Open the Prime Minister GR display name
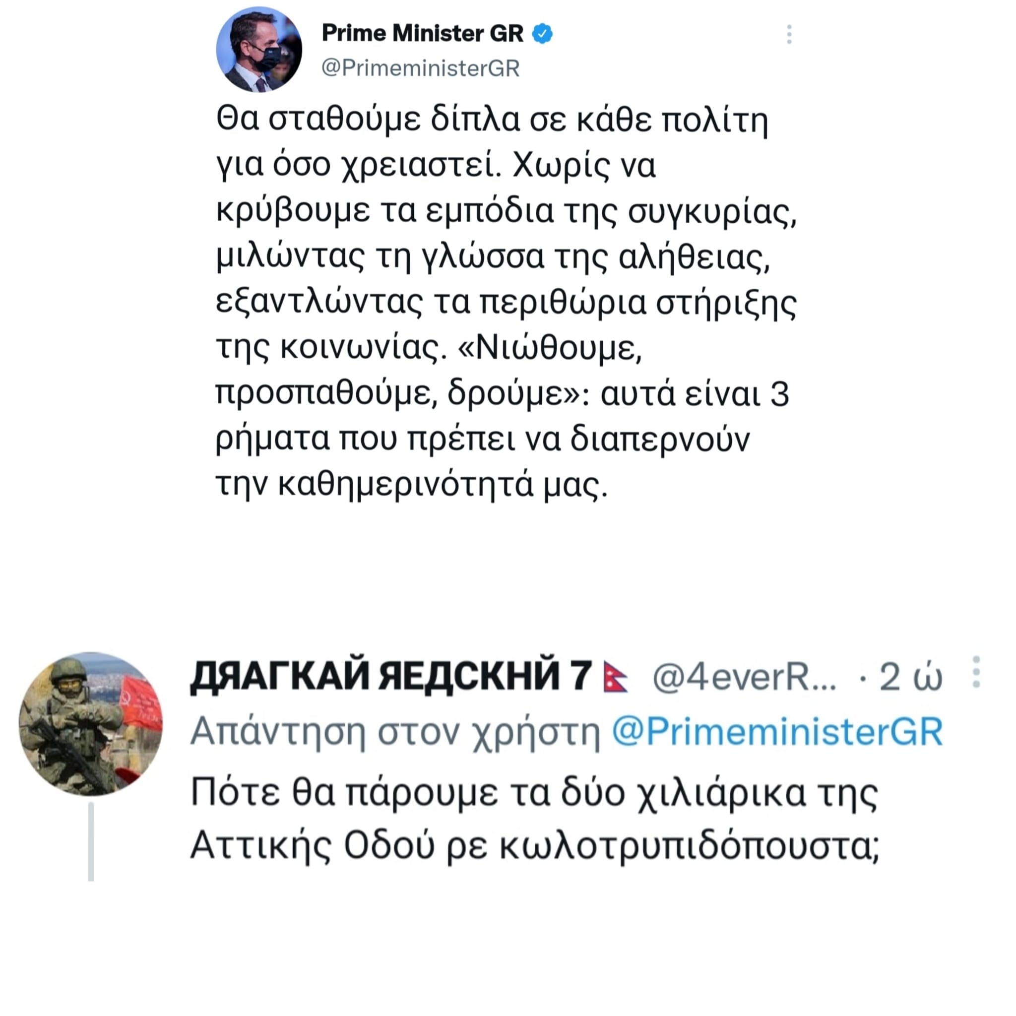The height and width of the screenshot is (1016, 1016). point(422,33)
